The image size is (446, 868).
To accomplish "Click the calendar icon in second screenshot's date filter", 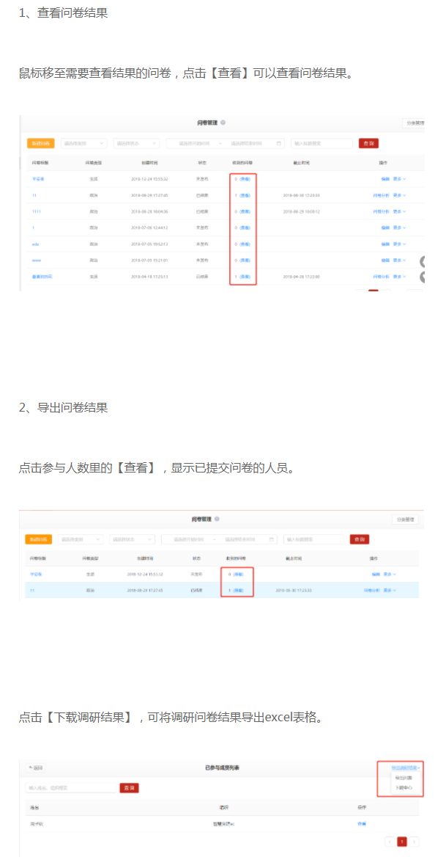I will point(272,539).
